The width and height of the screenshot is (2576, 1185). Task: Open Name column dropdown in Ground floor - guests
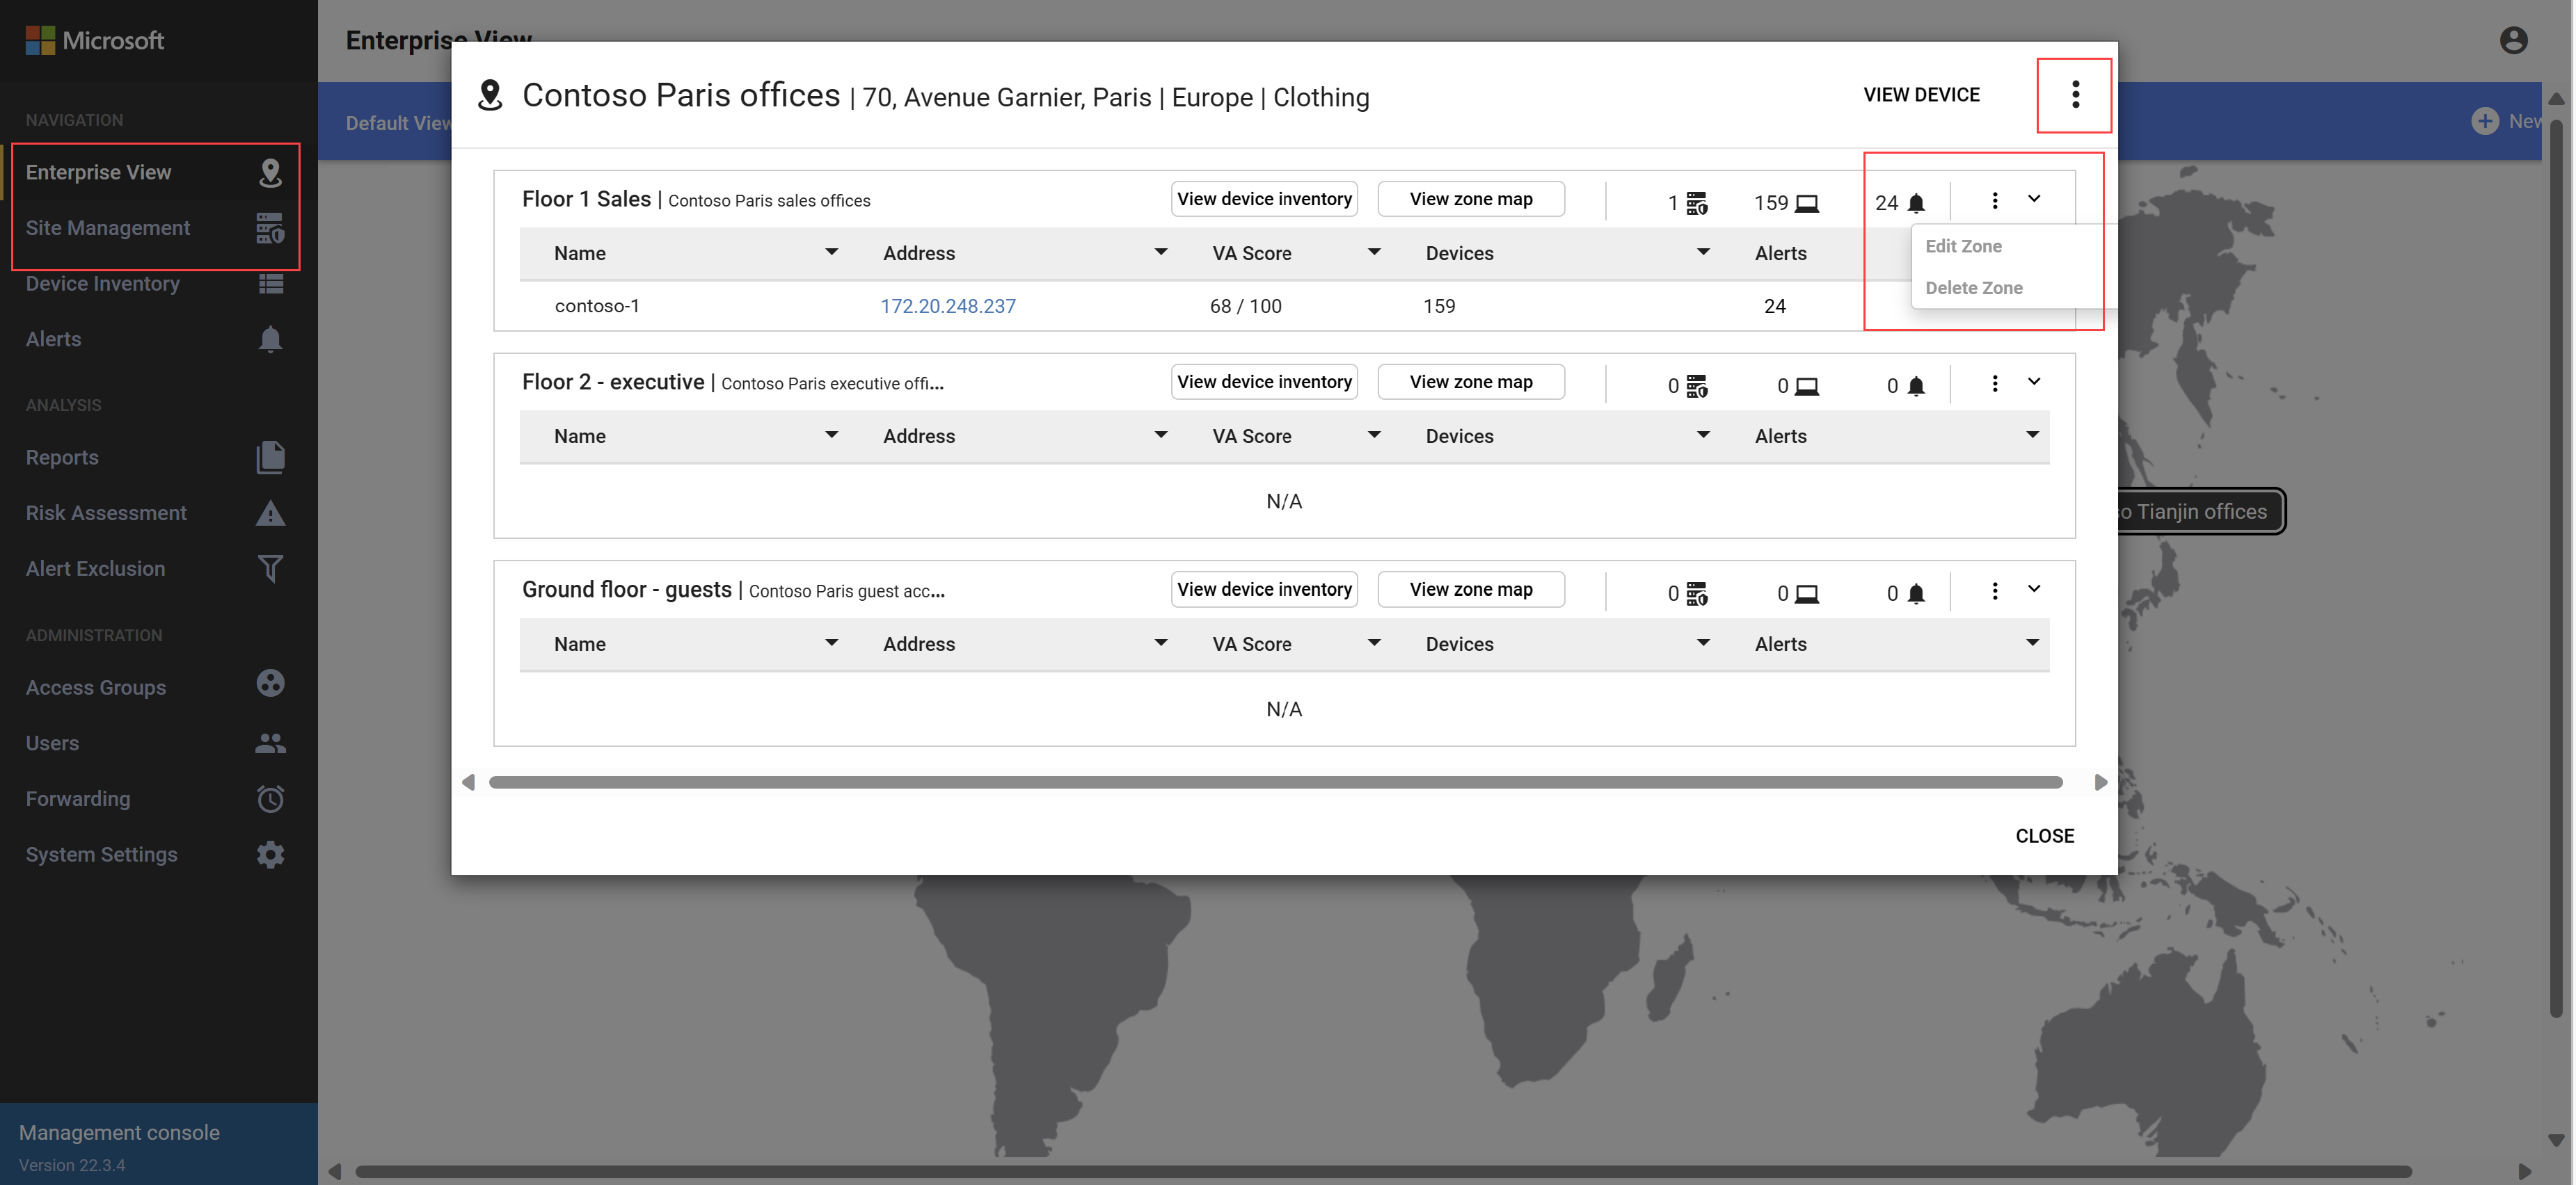(x=831, y=643)
